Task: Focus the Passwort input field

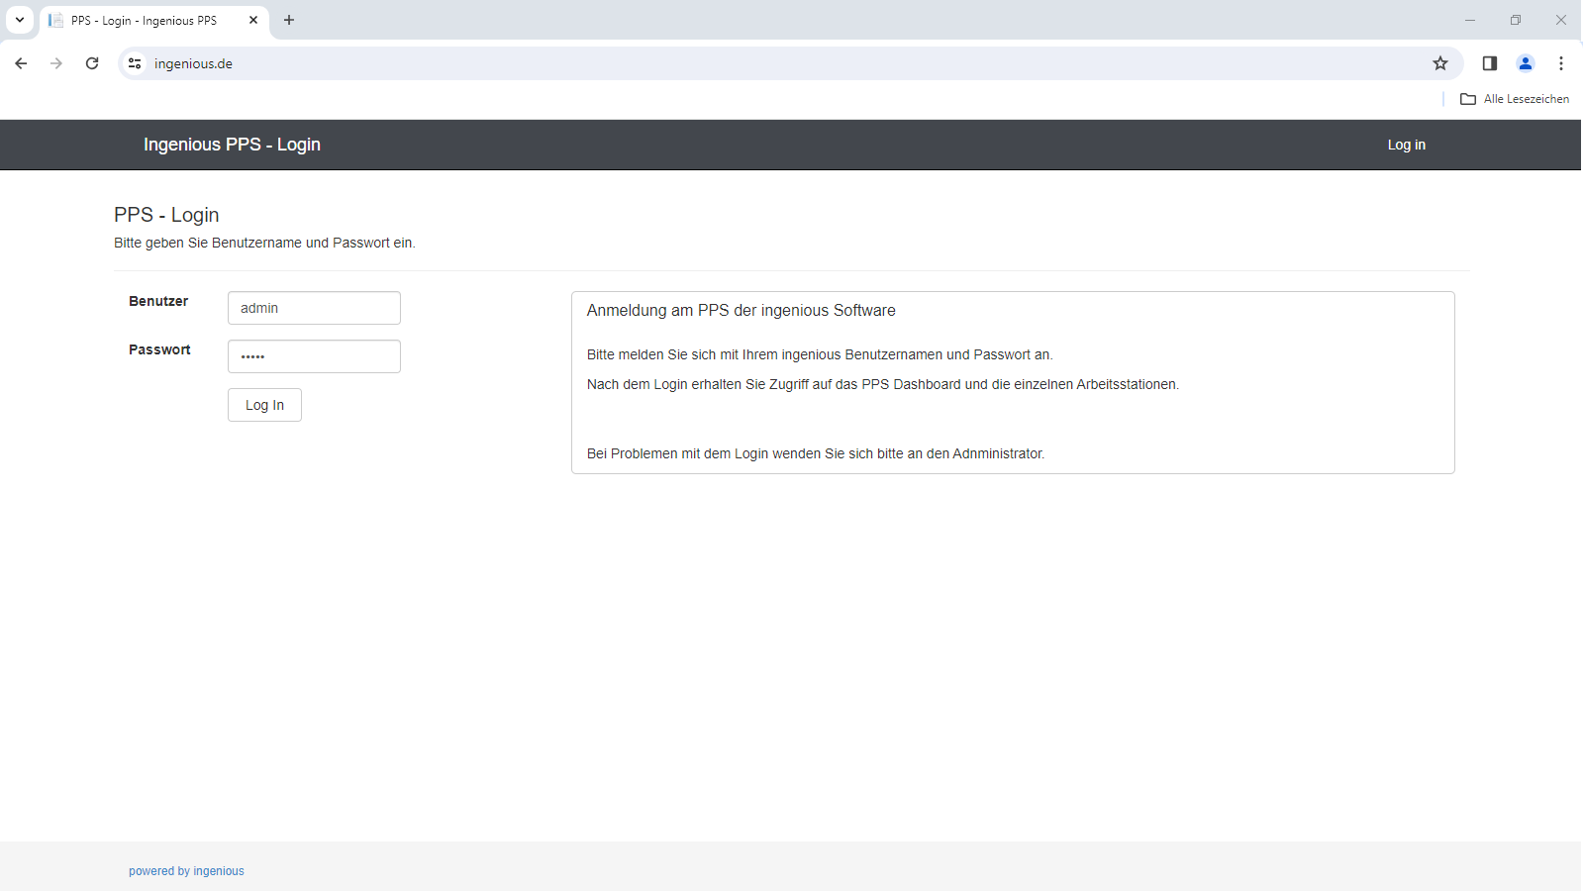Action: 314,356
